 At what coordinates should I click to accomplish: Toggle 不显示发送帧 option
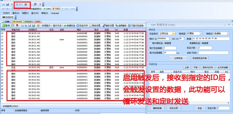(136, 25)
